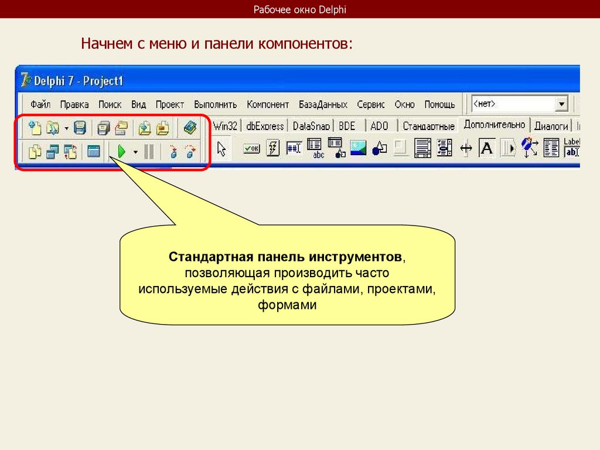
Task: Select the ScrollBox component icon
Action: coord(422,148)
